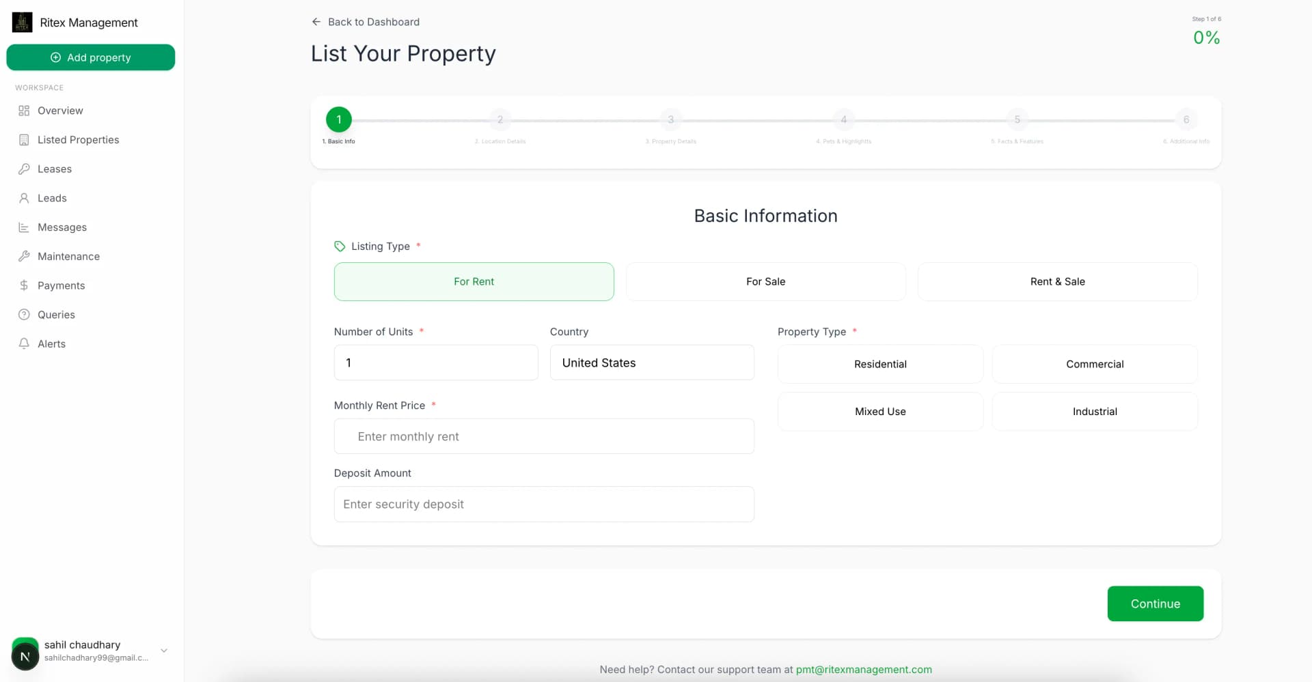Click the Overview grid icon
The height and width of the screenshot is (682, 1312).
(x=24, y=111)
